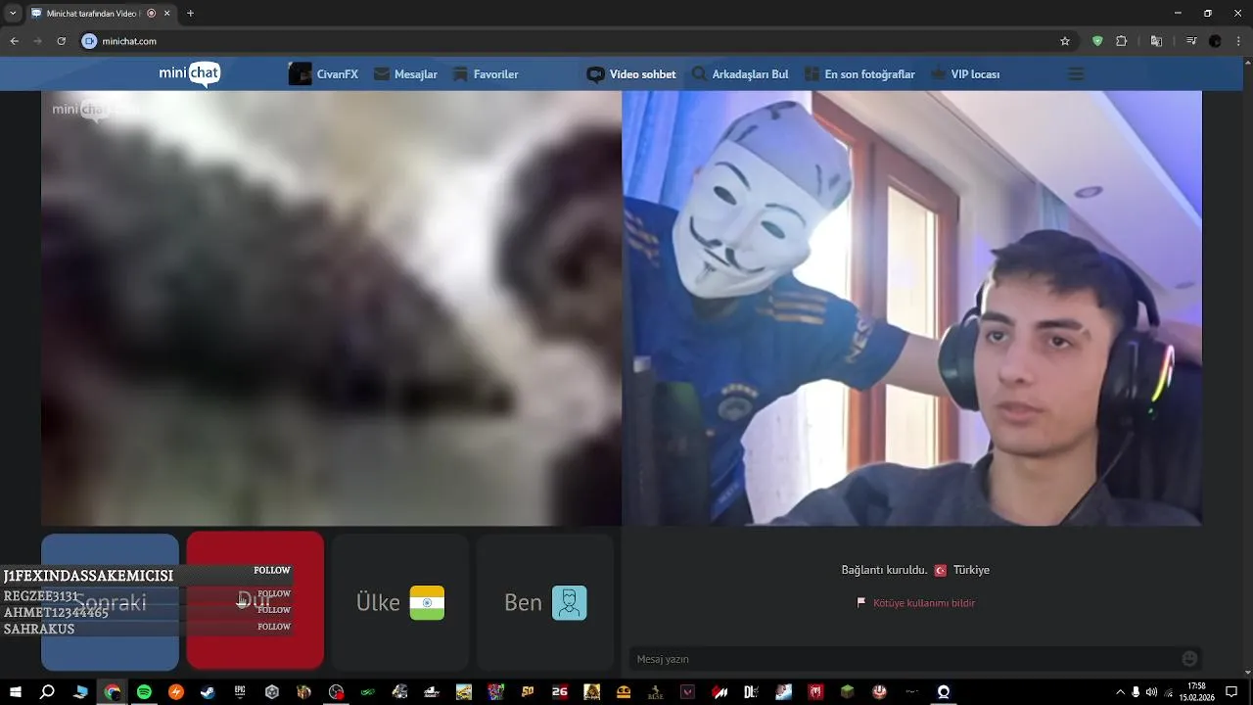This screenshot has height=705, width=1253.
Task: Show hidden system tray icons
Action: coord(1120,692)
